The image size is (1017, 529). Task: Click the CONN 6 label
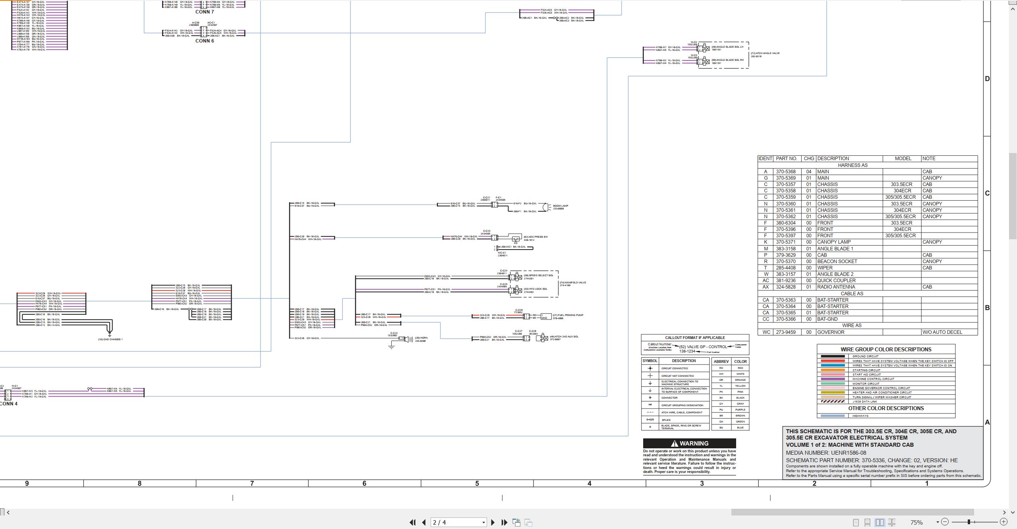205,41
